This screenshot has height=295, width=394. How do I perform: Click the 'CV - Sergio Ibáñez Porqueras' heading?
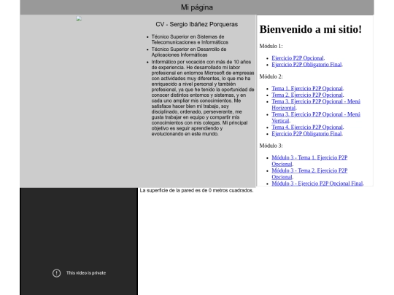pos(197,24)
